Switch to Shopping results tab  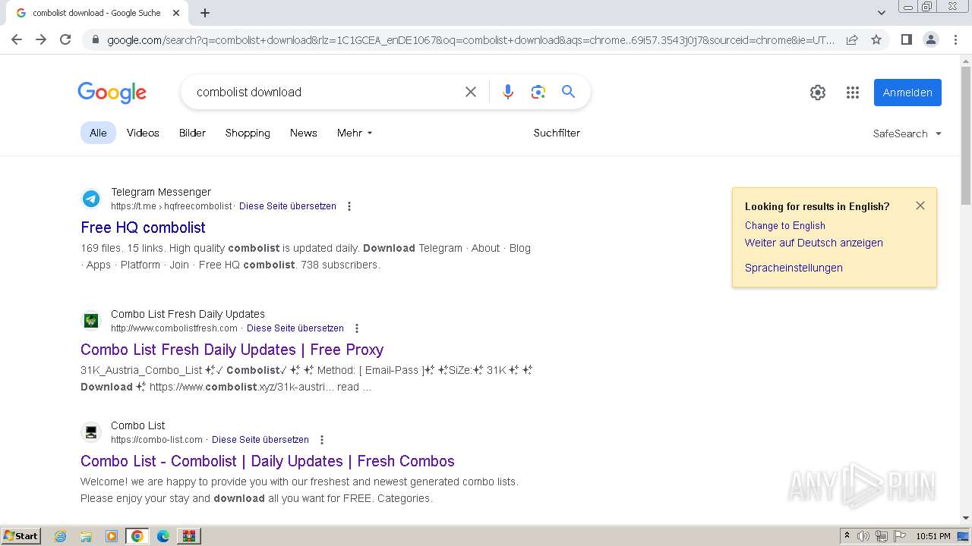(248, 133)
